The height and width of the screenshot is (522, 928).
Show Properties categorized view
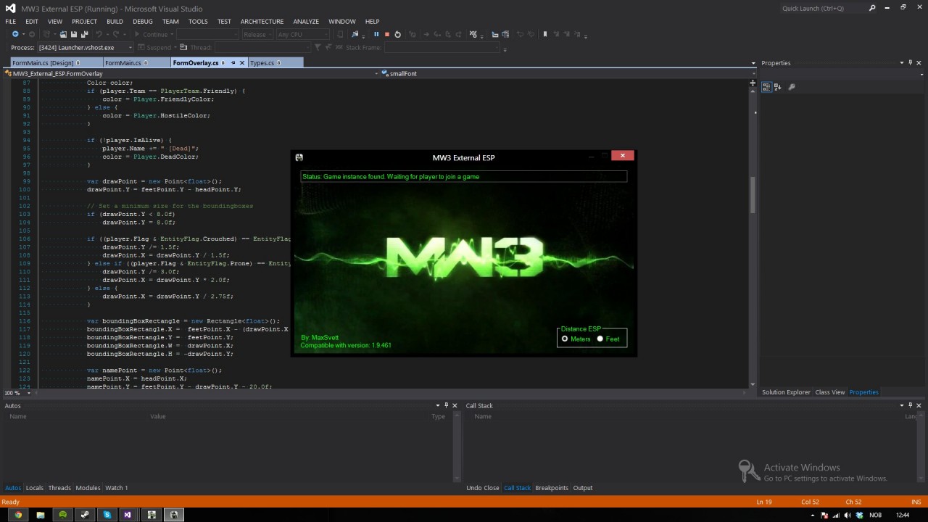click(x=766, y=87)
